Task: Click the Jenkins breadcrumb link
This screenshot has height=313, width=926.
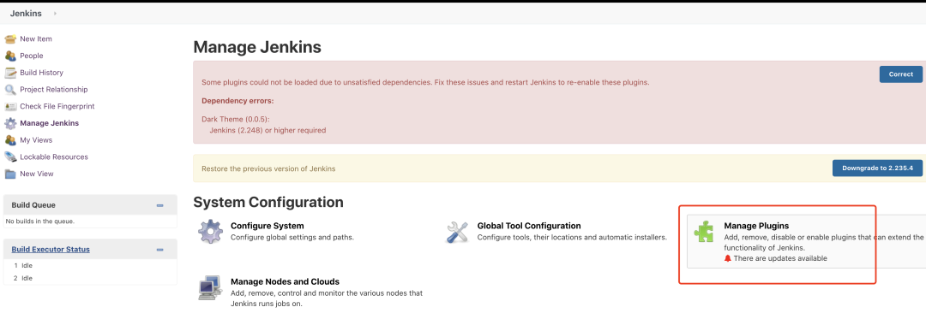Action: 26,13
